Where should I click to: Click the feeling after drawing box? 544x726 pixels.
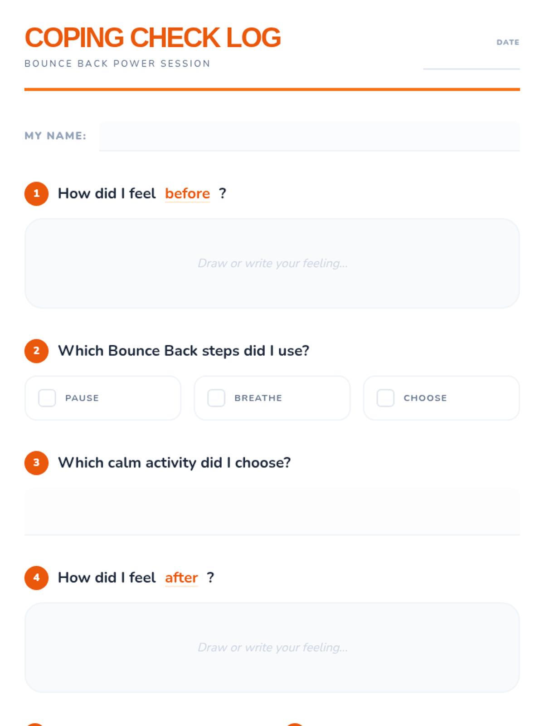[272, 648]
